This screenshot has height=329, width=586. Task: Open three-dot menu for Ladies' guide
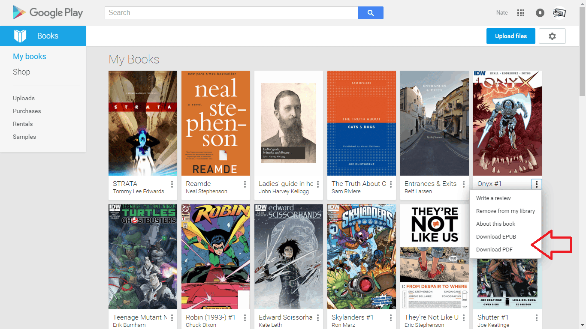point(318,184)
